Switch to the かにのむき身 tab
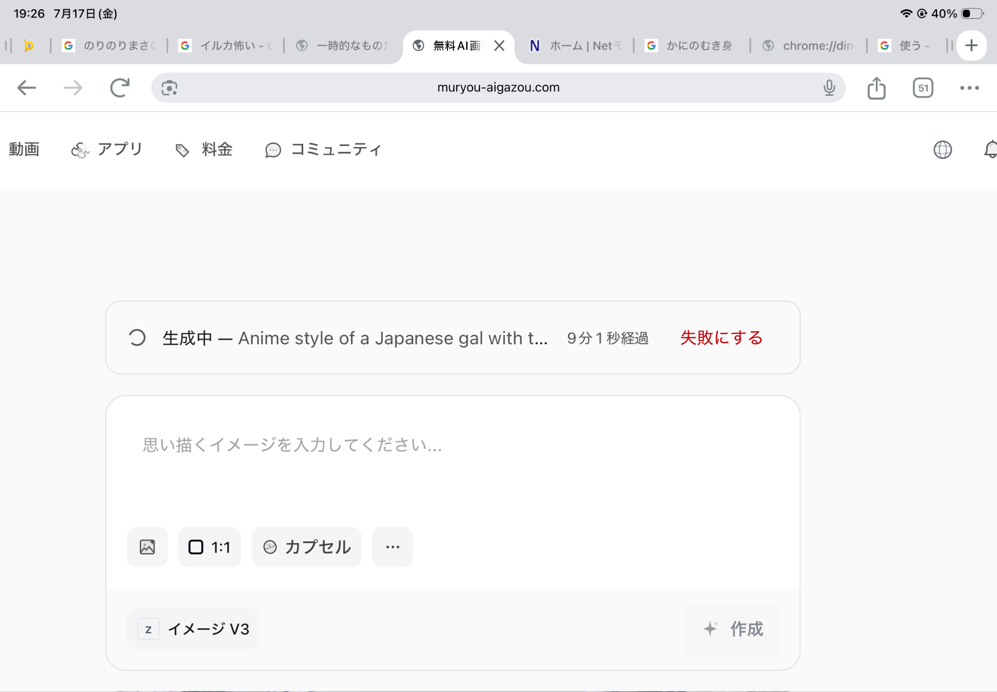The image size is (997, 692). [x=692, y=46]
